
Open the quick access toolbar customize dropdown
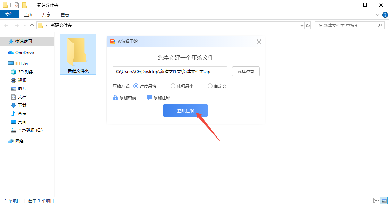(x=31, y=5)
